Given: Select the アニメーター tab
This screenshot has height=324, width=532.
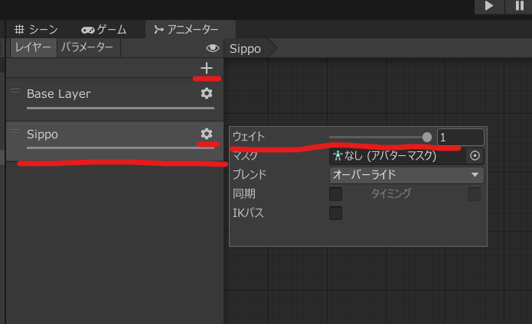Looking at the screenshot, I should (x=186, y=29).
